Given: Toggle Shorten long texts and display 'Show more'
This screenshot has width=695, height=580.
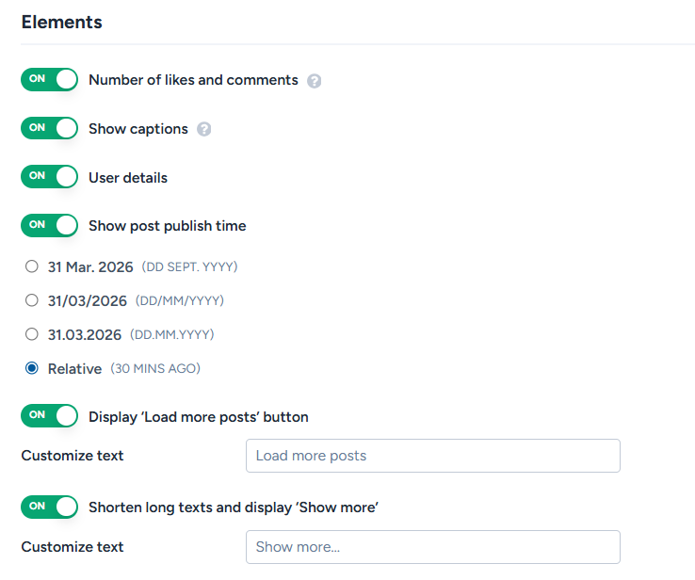Looking at the screenshot, I should 50,507.
